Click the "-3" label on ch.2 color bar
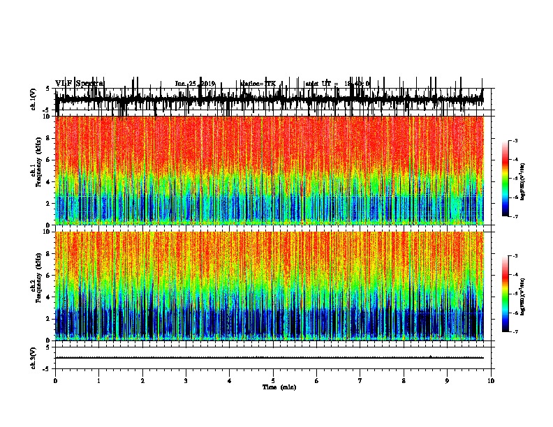Screen dimensions: 553x427 515,256
